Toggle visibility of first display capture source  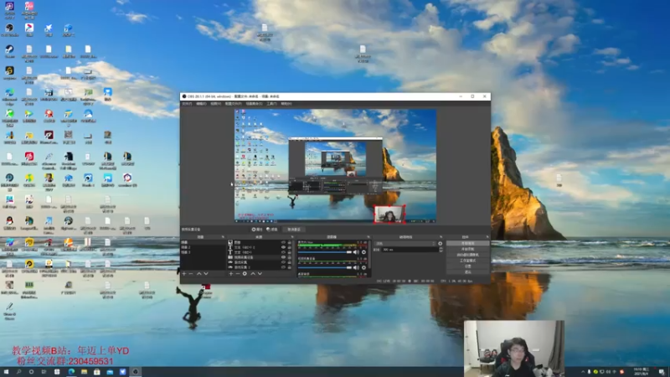click(x=283, y=262)
